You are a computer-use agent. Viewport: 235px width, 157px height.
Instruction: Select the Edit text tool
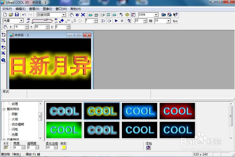(x=4, y=41)
